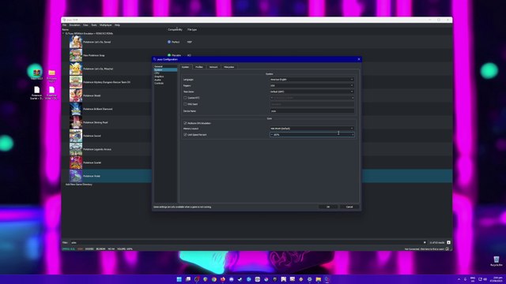Enable the Custom RTC checkbox
The height and width of the screenshot is (284, 506).
tap(185, 98)
